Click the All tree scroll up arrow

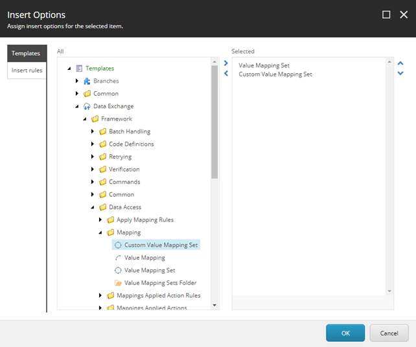click(x=214, y=62)
